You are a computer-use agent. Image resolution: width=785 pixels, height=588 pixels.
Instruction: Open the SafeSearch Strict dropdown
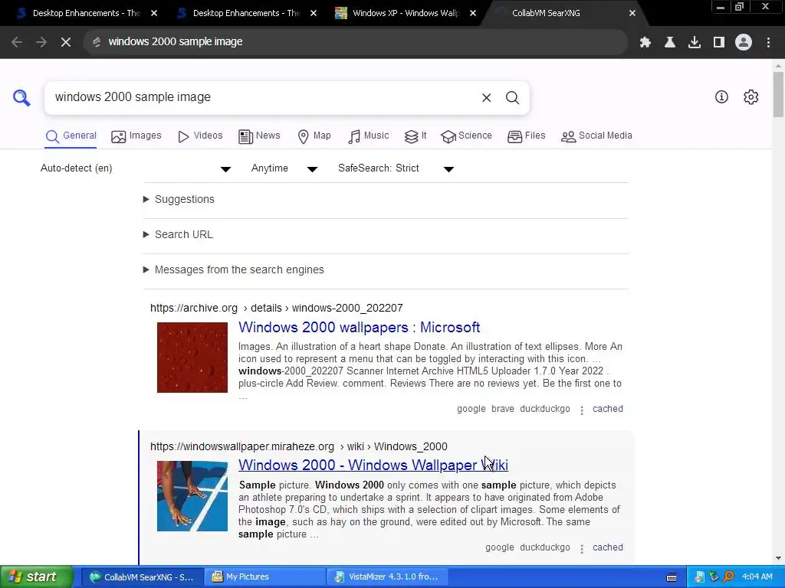(x=396, y=168)
